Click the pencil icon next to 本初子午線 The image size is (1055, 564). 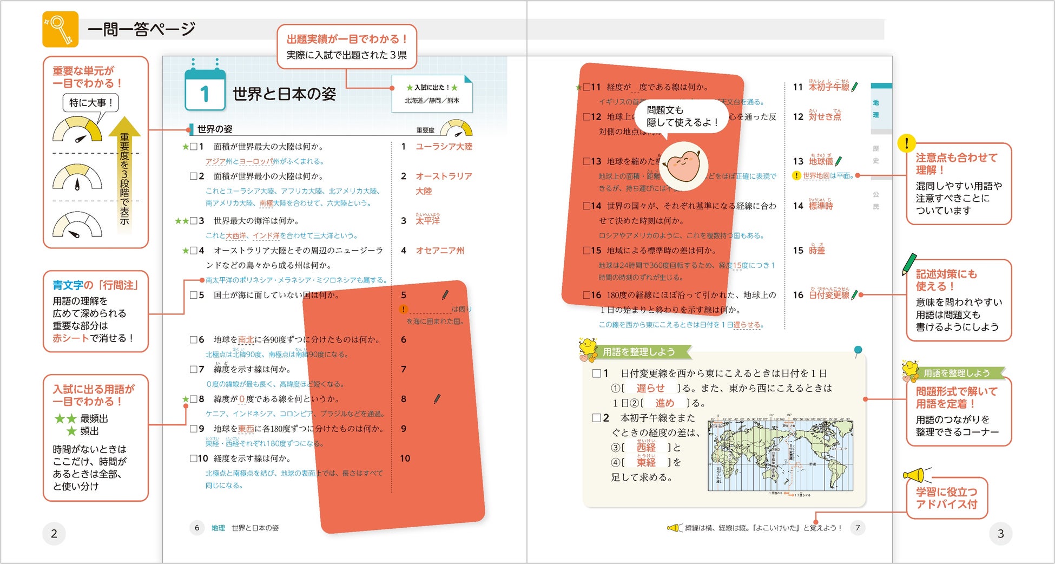tap(855, 87)
